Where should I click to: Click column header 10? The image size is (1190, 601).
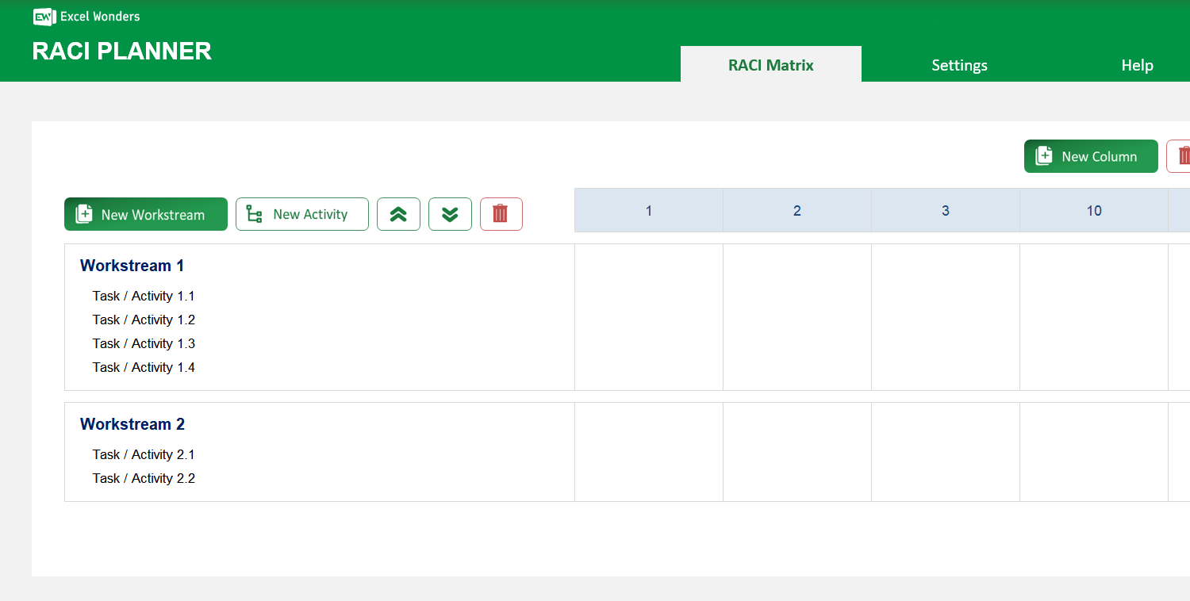pos(1094,210)
